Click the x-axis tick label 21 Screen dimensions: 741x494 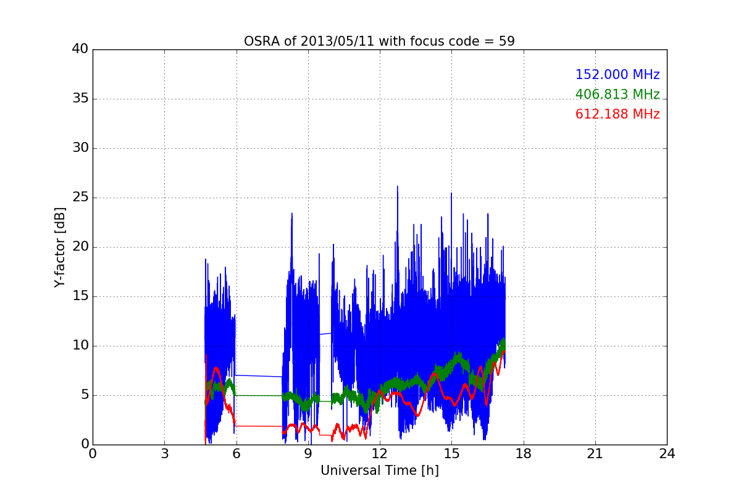click(595, 454)
